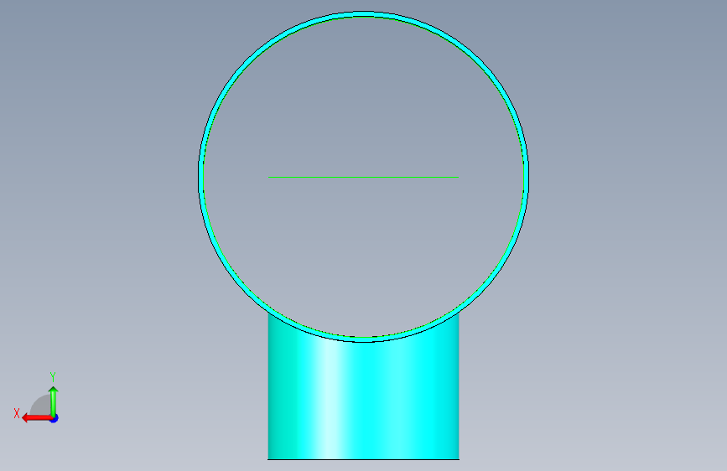The width and height of the screenshot is (727, 471).
Task: Select the horizontal green centerline inside the ring
Action: [x=364, y=177]
